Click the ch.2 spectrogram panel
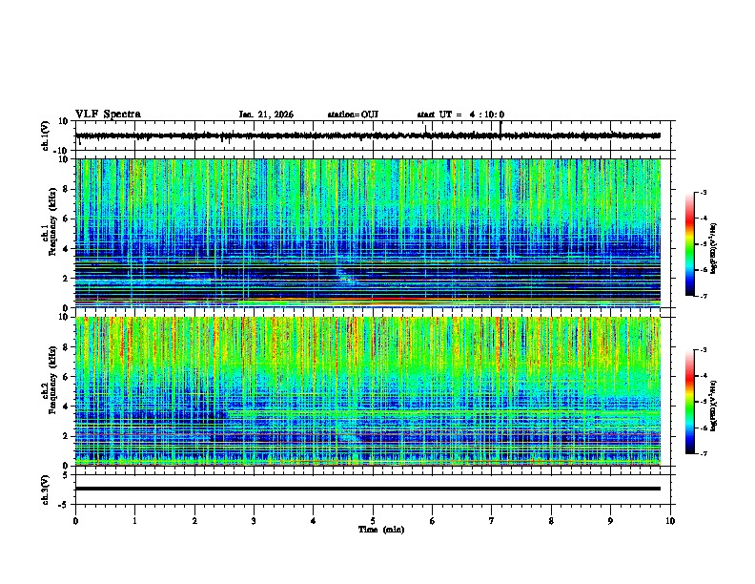The image size is (755, 584). [x=368, y=391]
